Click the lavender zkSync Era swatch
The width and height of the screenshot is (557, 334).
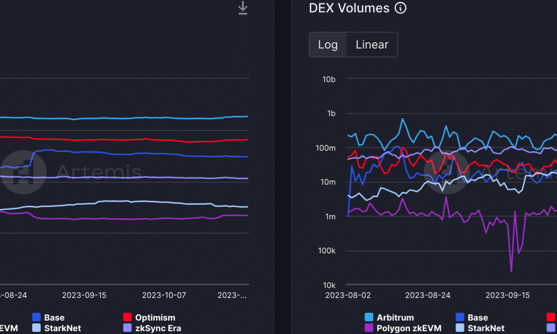point(127,328)
